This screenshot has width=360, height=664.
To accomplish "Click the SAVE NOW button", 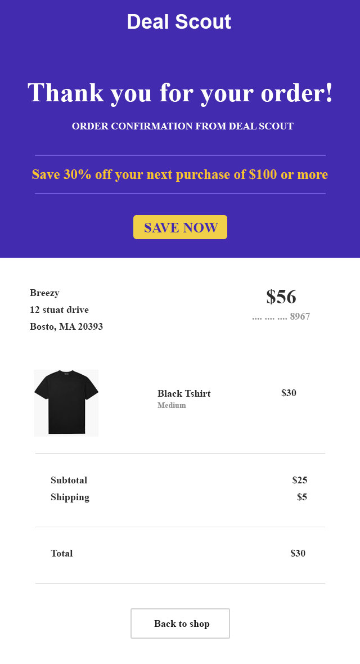I will tap(180, 227).
